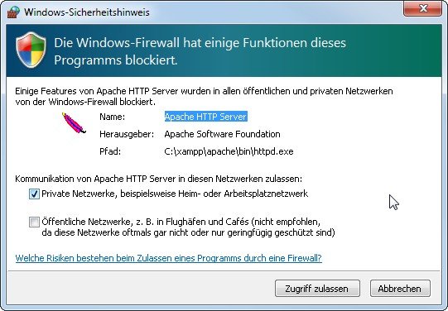Click the Zugriff zulassen button
The height and width of the screenshot is (311, 448).
pos(317,289)
